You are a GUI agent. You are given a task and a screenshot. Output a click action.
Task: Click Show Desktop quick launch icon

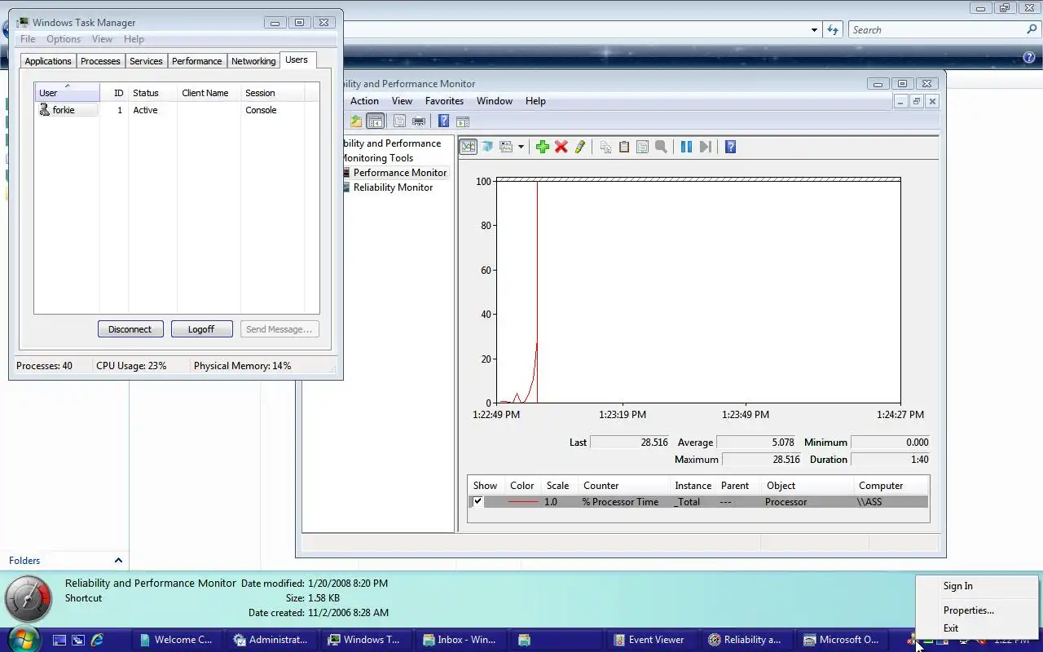pos(59,640)
